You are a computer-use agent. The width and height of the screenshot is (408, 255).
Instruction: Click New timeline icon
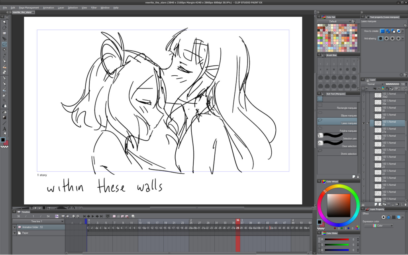tap(57, 216)
